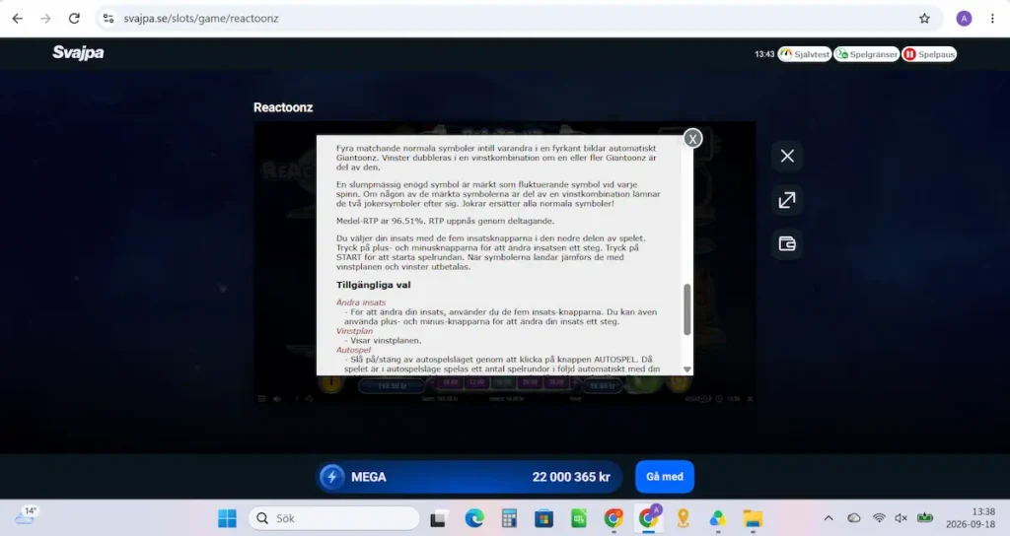Click the Tillgängliga val heading
The height and width of the screenshot is (536, 1010).
[x=373, y=285]
